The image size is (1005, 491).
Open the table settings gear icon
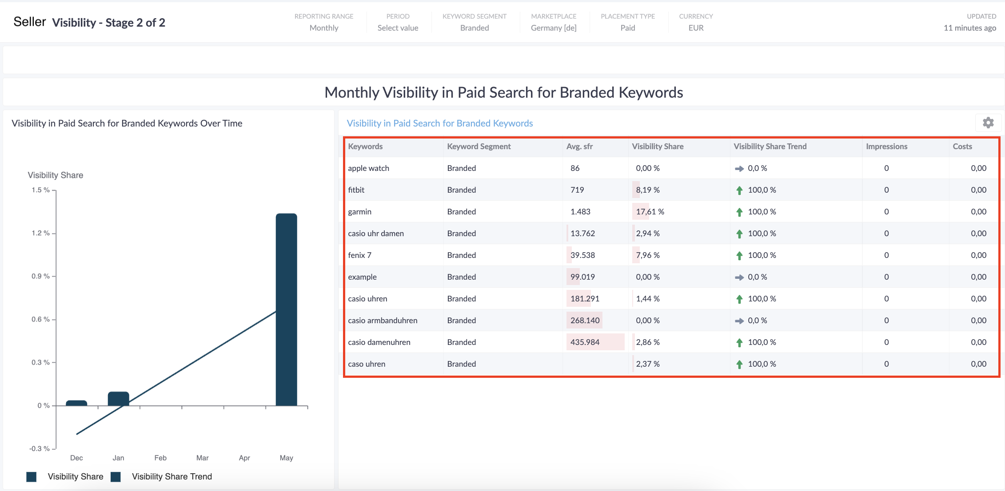coord(988,123)
